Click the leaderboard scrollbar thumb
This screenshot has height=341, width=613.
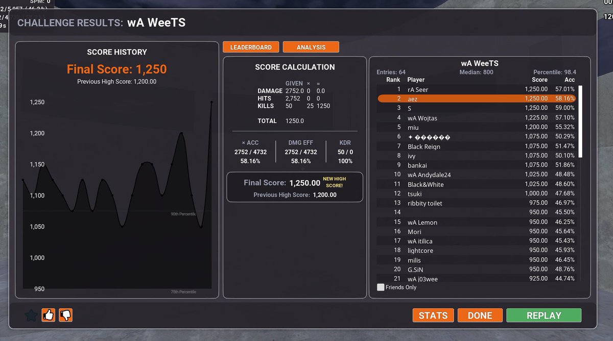coord(580,121)
